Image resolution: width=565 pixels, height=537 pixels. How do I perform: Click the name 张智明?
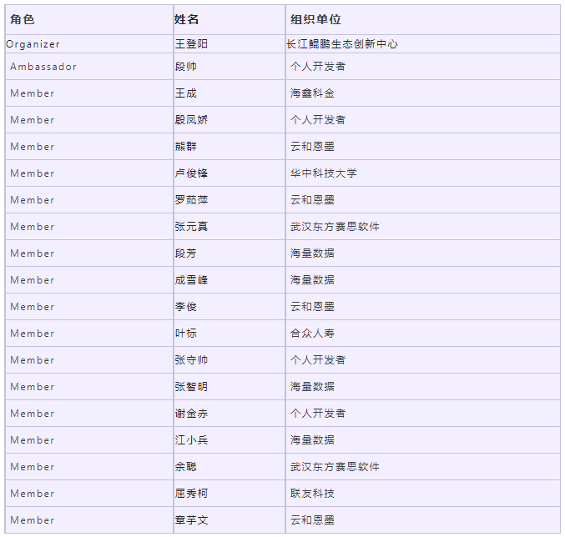pyautogui.click(x=191, y=386)
